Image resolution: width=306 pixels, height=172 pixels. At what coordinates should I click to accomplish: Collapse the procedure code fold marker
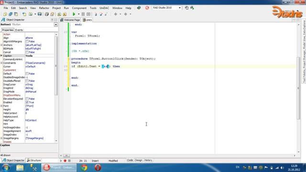pyautogui.click(x=70, y=59)
